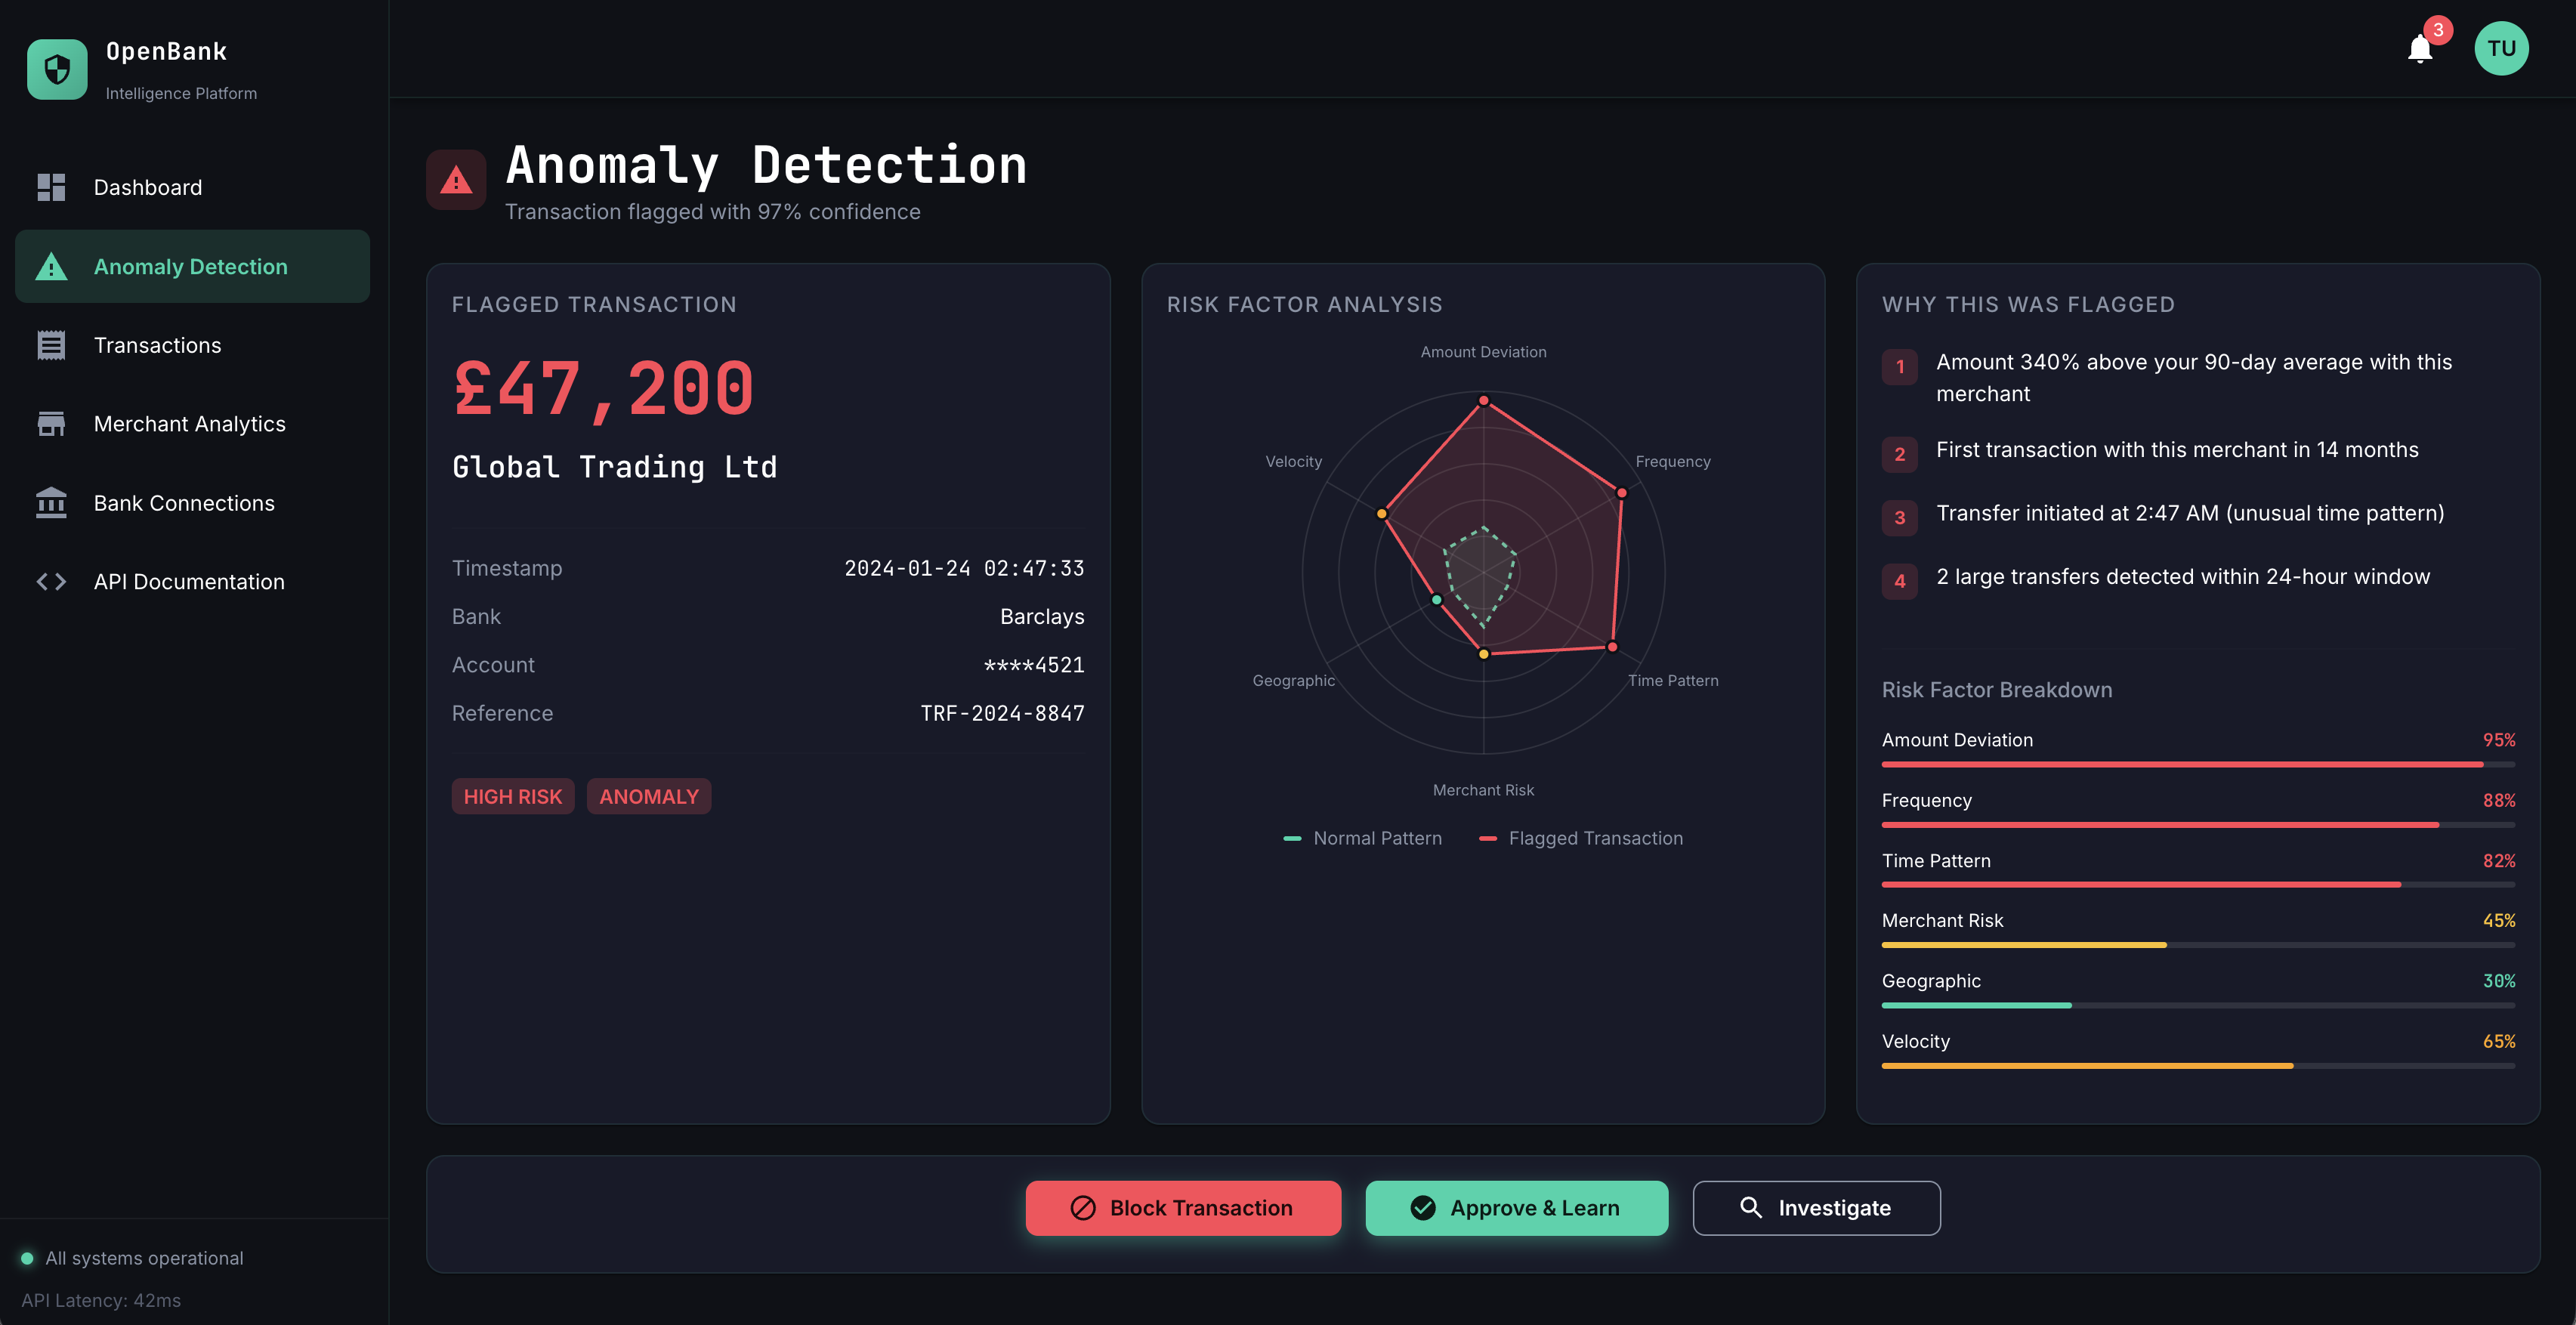The width and height of the screenshot is (2576, 1325).
Task: Click the Dashboard grid icon
Action: [51, 187]
